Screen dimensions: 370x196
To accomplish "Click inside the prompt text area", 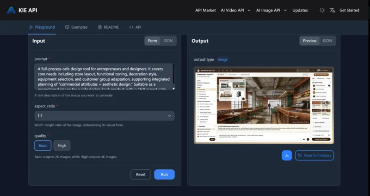I will [x=104, y=77].
